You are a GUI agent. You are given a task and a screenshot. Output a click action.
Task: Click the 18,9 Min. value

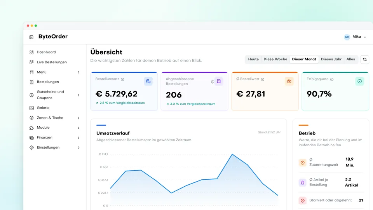point(350,162)
